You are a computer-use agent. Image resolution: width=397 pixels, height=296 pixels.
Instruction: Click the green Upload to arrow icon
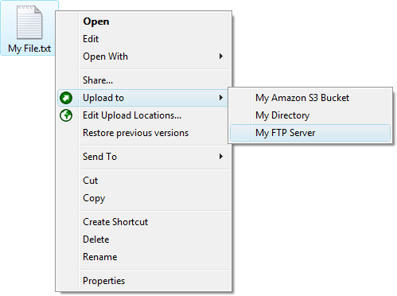[66, 98]
